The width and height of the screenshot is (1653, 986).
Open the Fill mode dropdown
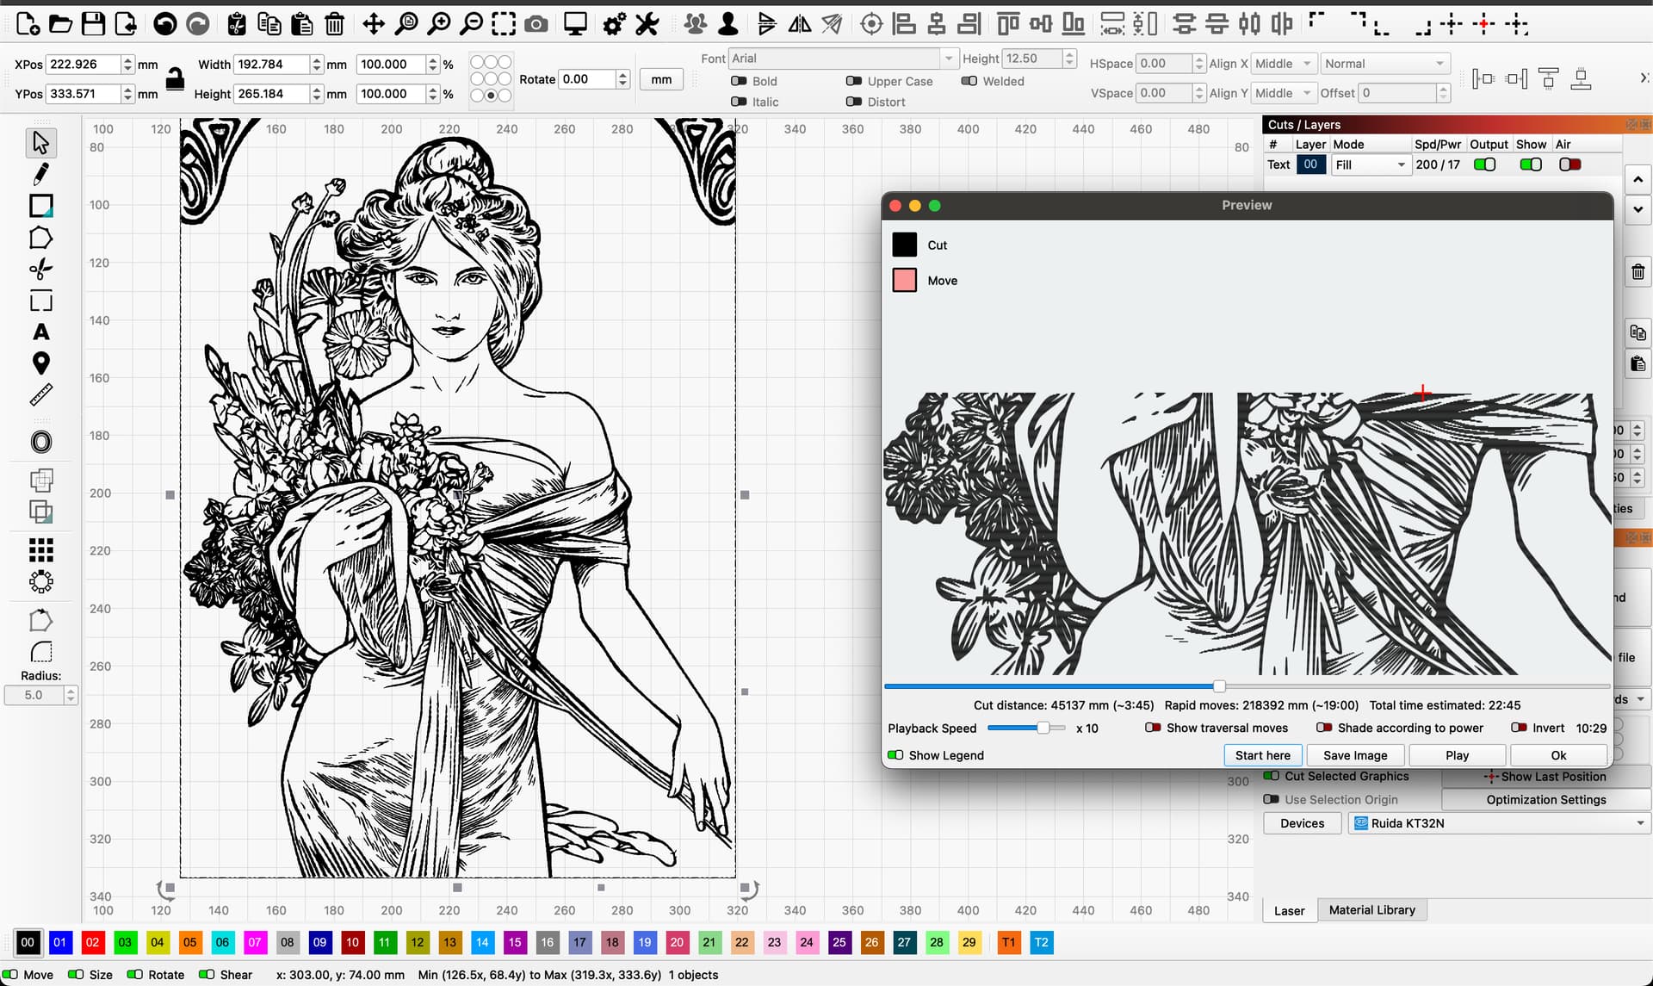(1371, 164)
